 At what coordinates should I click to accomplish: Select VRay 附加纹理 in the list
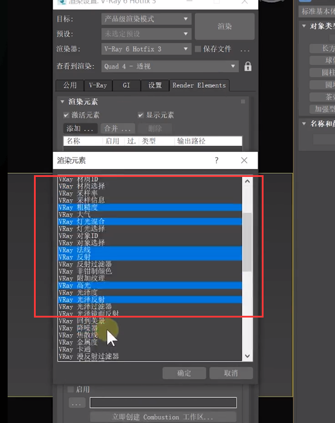150,278
